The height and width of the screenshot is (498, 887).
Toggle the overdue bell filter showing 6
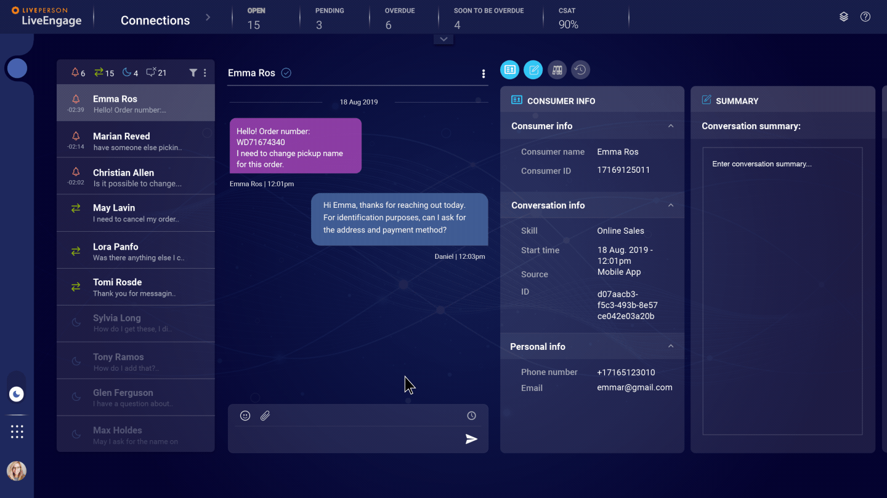tap(78, 73)
